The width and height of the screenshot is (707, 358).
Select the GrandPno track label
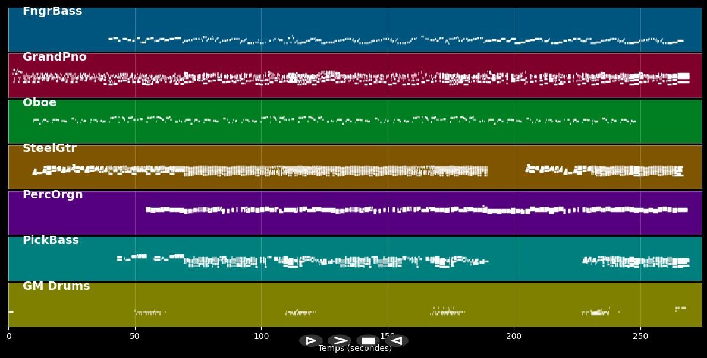tap(54, 57)
